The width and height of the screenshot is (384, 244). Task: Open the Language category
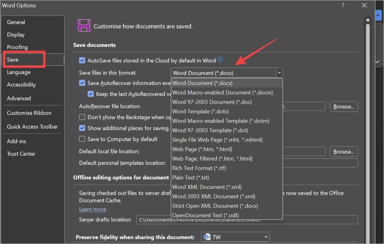33,72
